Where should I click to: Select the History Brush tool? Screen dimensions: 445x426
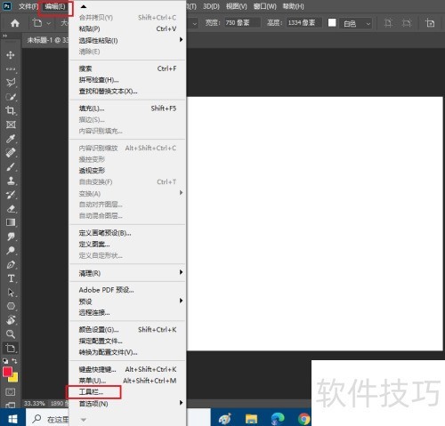(11, 195)
